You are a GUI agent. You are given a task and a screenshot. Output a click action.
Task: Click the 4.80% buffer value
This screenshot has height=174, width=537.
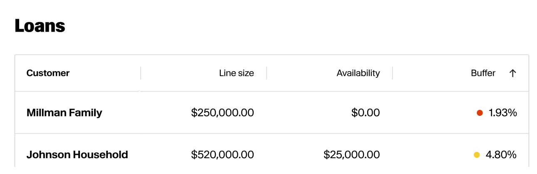click(x=501, y=155)
